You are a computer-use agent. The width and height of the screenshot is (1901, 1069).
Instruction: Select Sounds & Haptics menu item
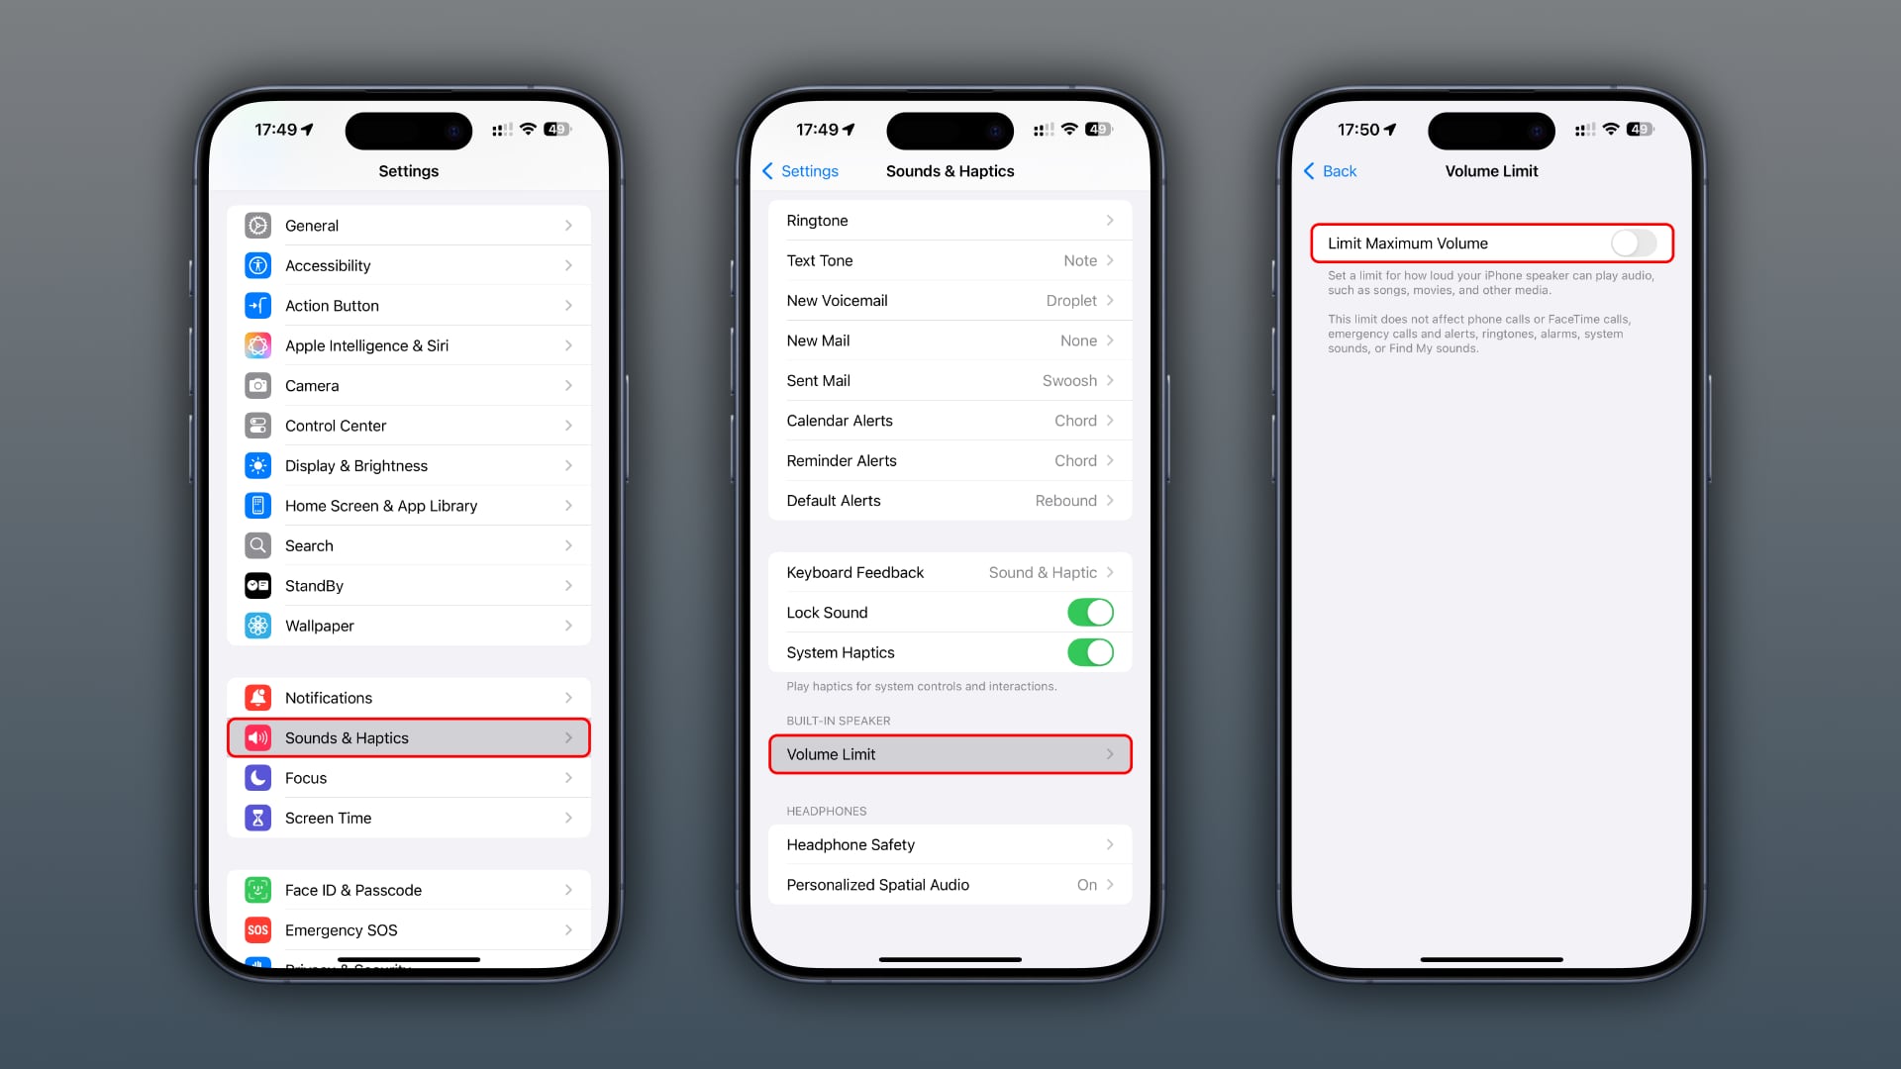pyautogui.click(x=409, y=737)
